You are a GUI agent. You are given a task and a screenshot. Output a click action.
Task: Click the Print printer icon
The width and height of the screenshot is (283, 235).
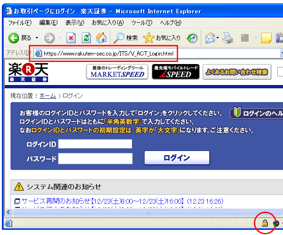coord(228,38)
